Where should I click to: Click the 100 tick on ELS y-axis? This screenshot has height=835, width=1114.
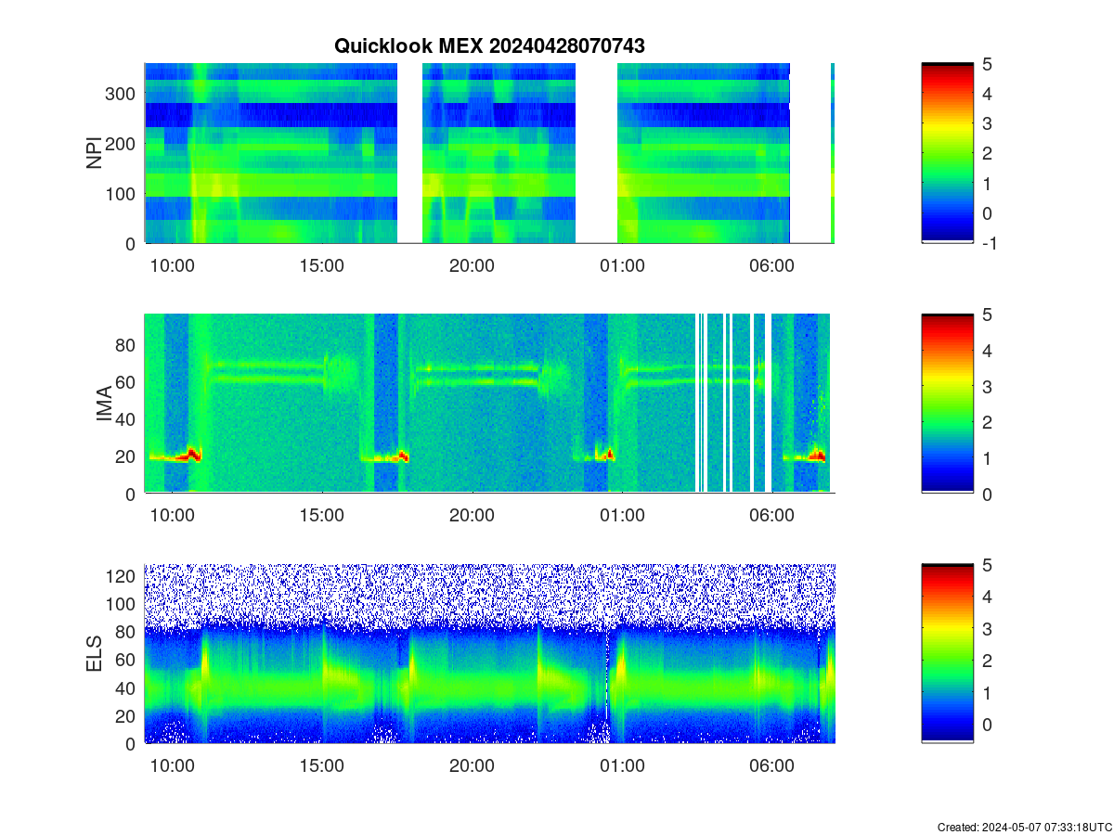tap(123, 603)
